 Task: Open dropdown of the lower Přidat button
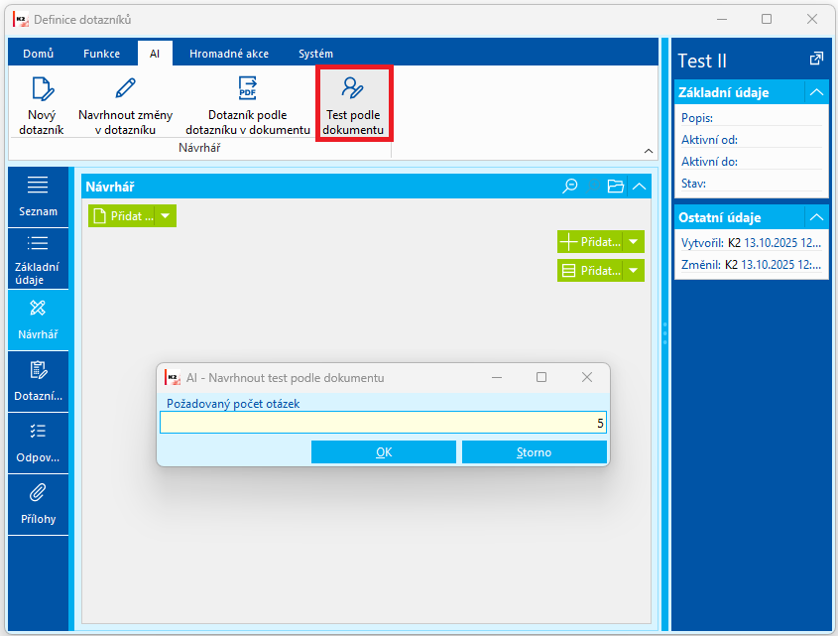[634, 271]
